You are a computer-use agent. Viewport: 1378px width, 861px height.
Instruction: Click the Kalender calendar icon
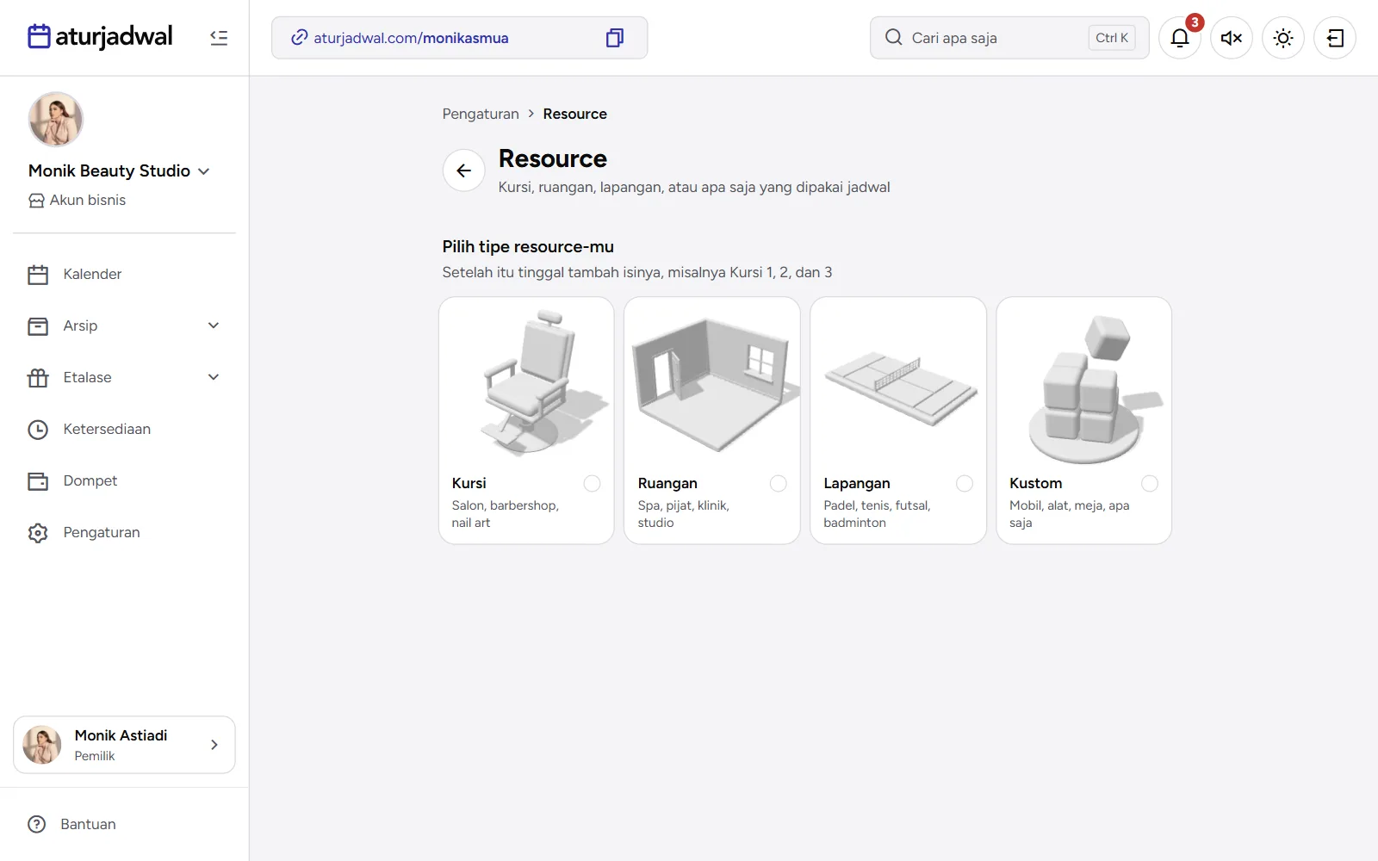38,275
